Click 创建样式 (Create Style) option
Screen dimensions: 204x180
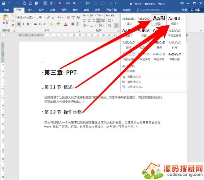[134, 77]
